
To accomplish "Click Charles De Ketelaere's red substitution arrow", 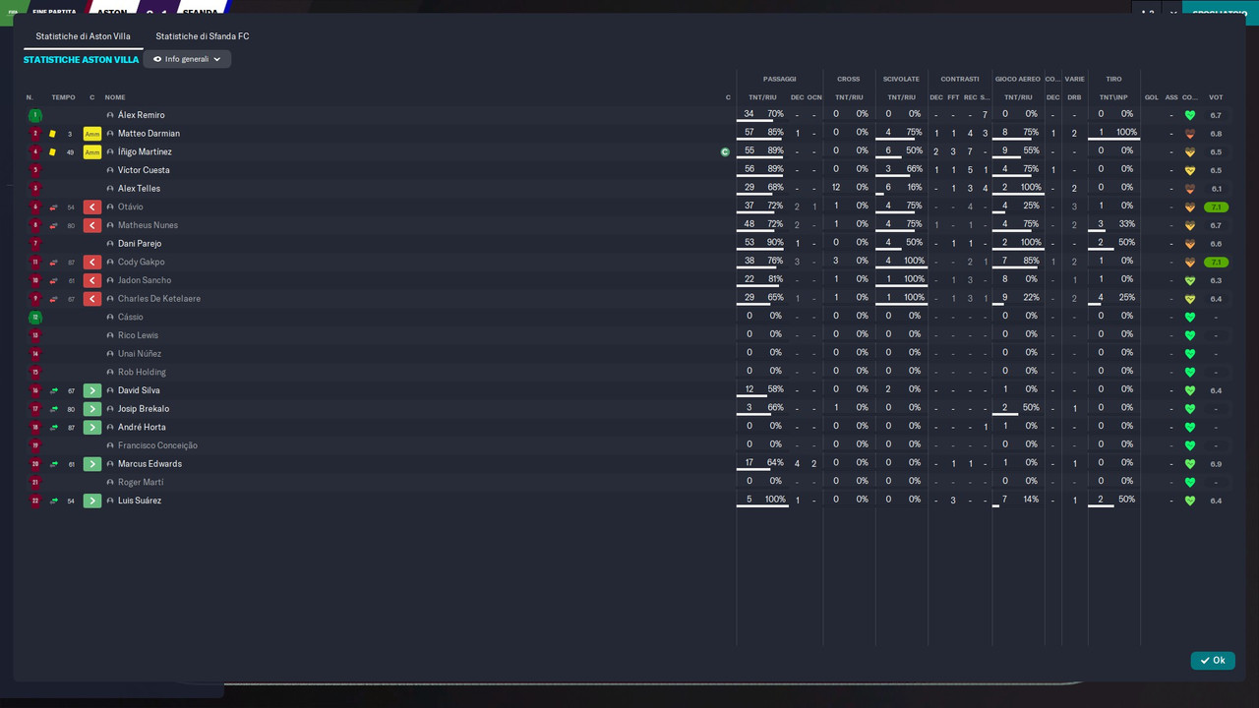I will coord(92,299).
